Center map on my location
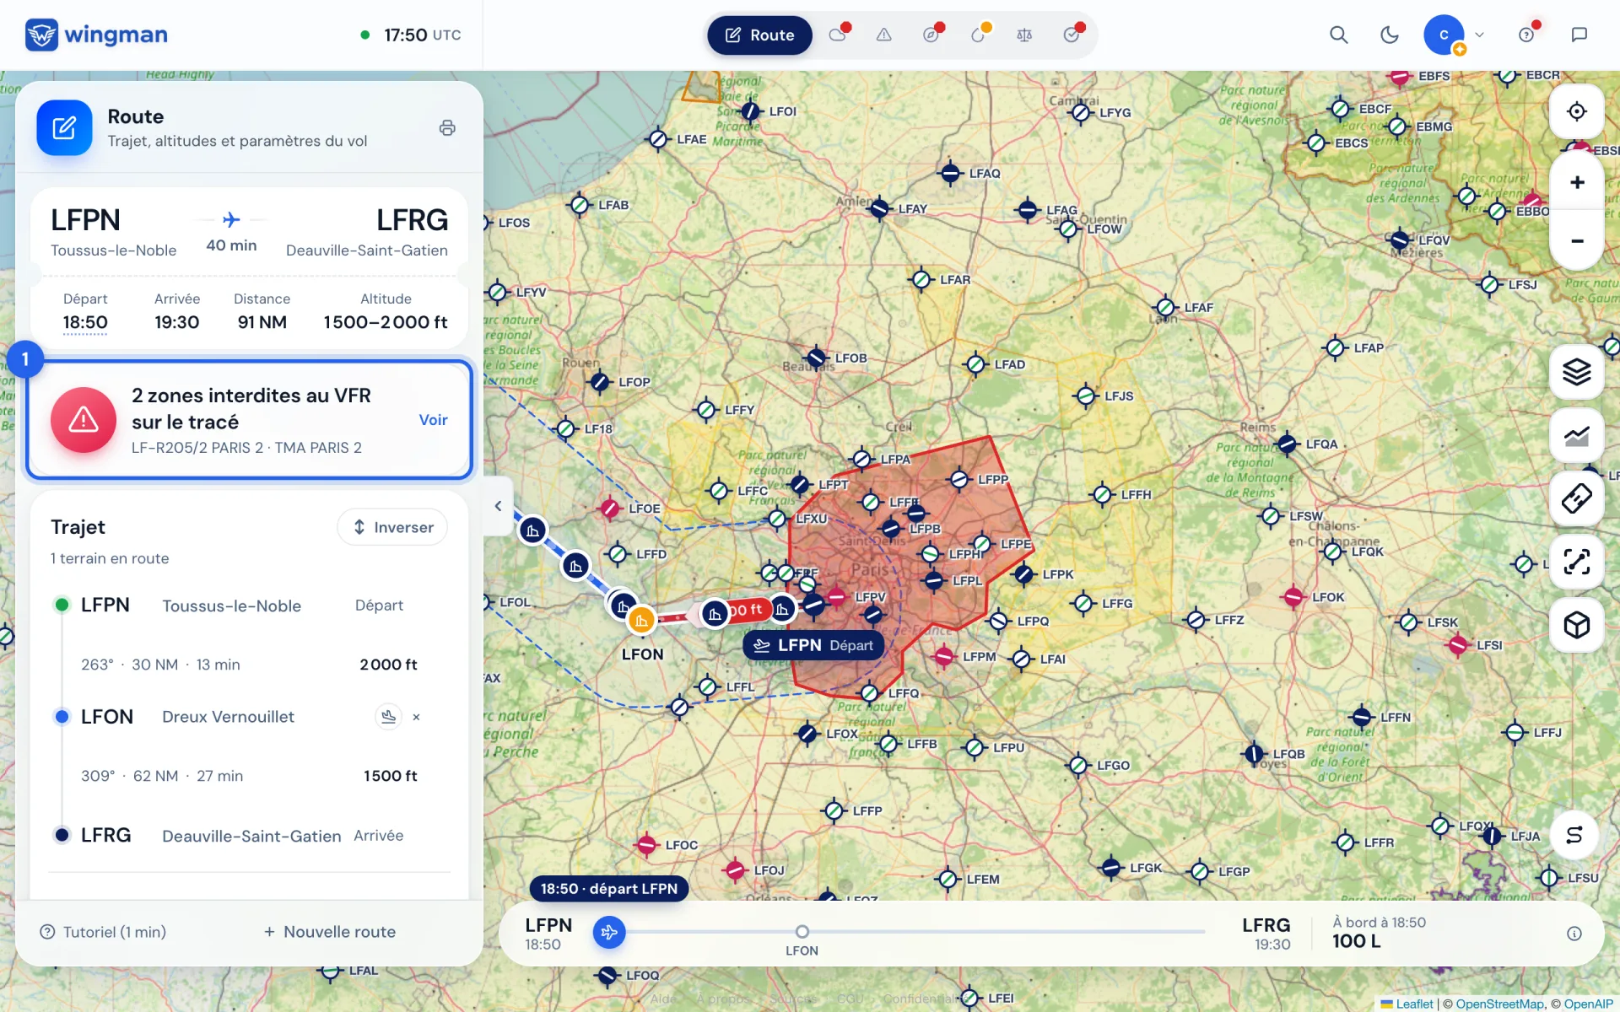1620x1012 pixels. tap(1576, 111)
